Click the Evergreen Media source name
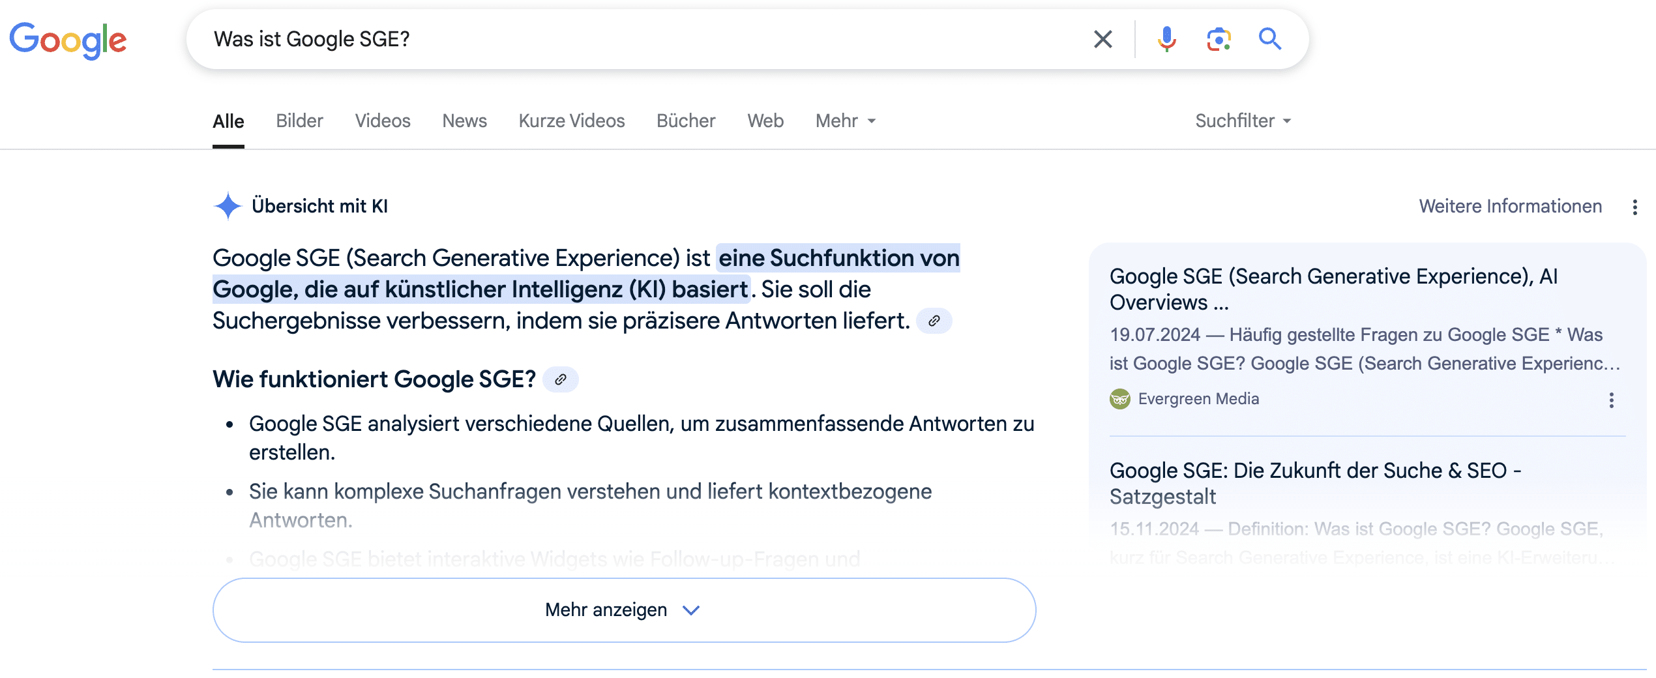The width and height of the screenshot is (1656, 678). point(1198,399)
